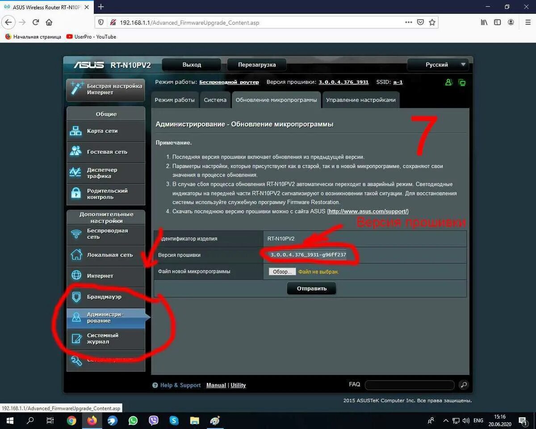The image size is (536, 429).
Task: Click Обзор... to choose firmware file
Action: coord(282,272)
